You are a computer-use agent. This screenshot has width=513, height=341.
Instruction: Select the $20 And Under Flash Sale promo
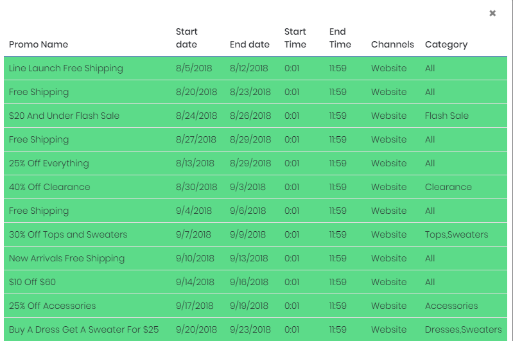[64, 116]
